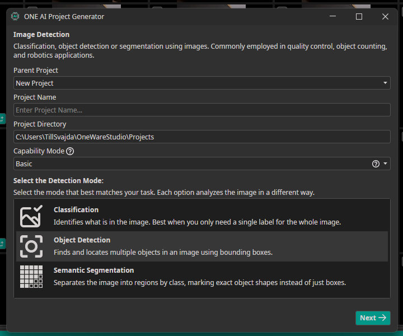Screen dimensions: 403x336
Task: Close the ONE AI Project Generator dialog
Action: tap(385, 17)
